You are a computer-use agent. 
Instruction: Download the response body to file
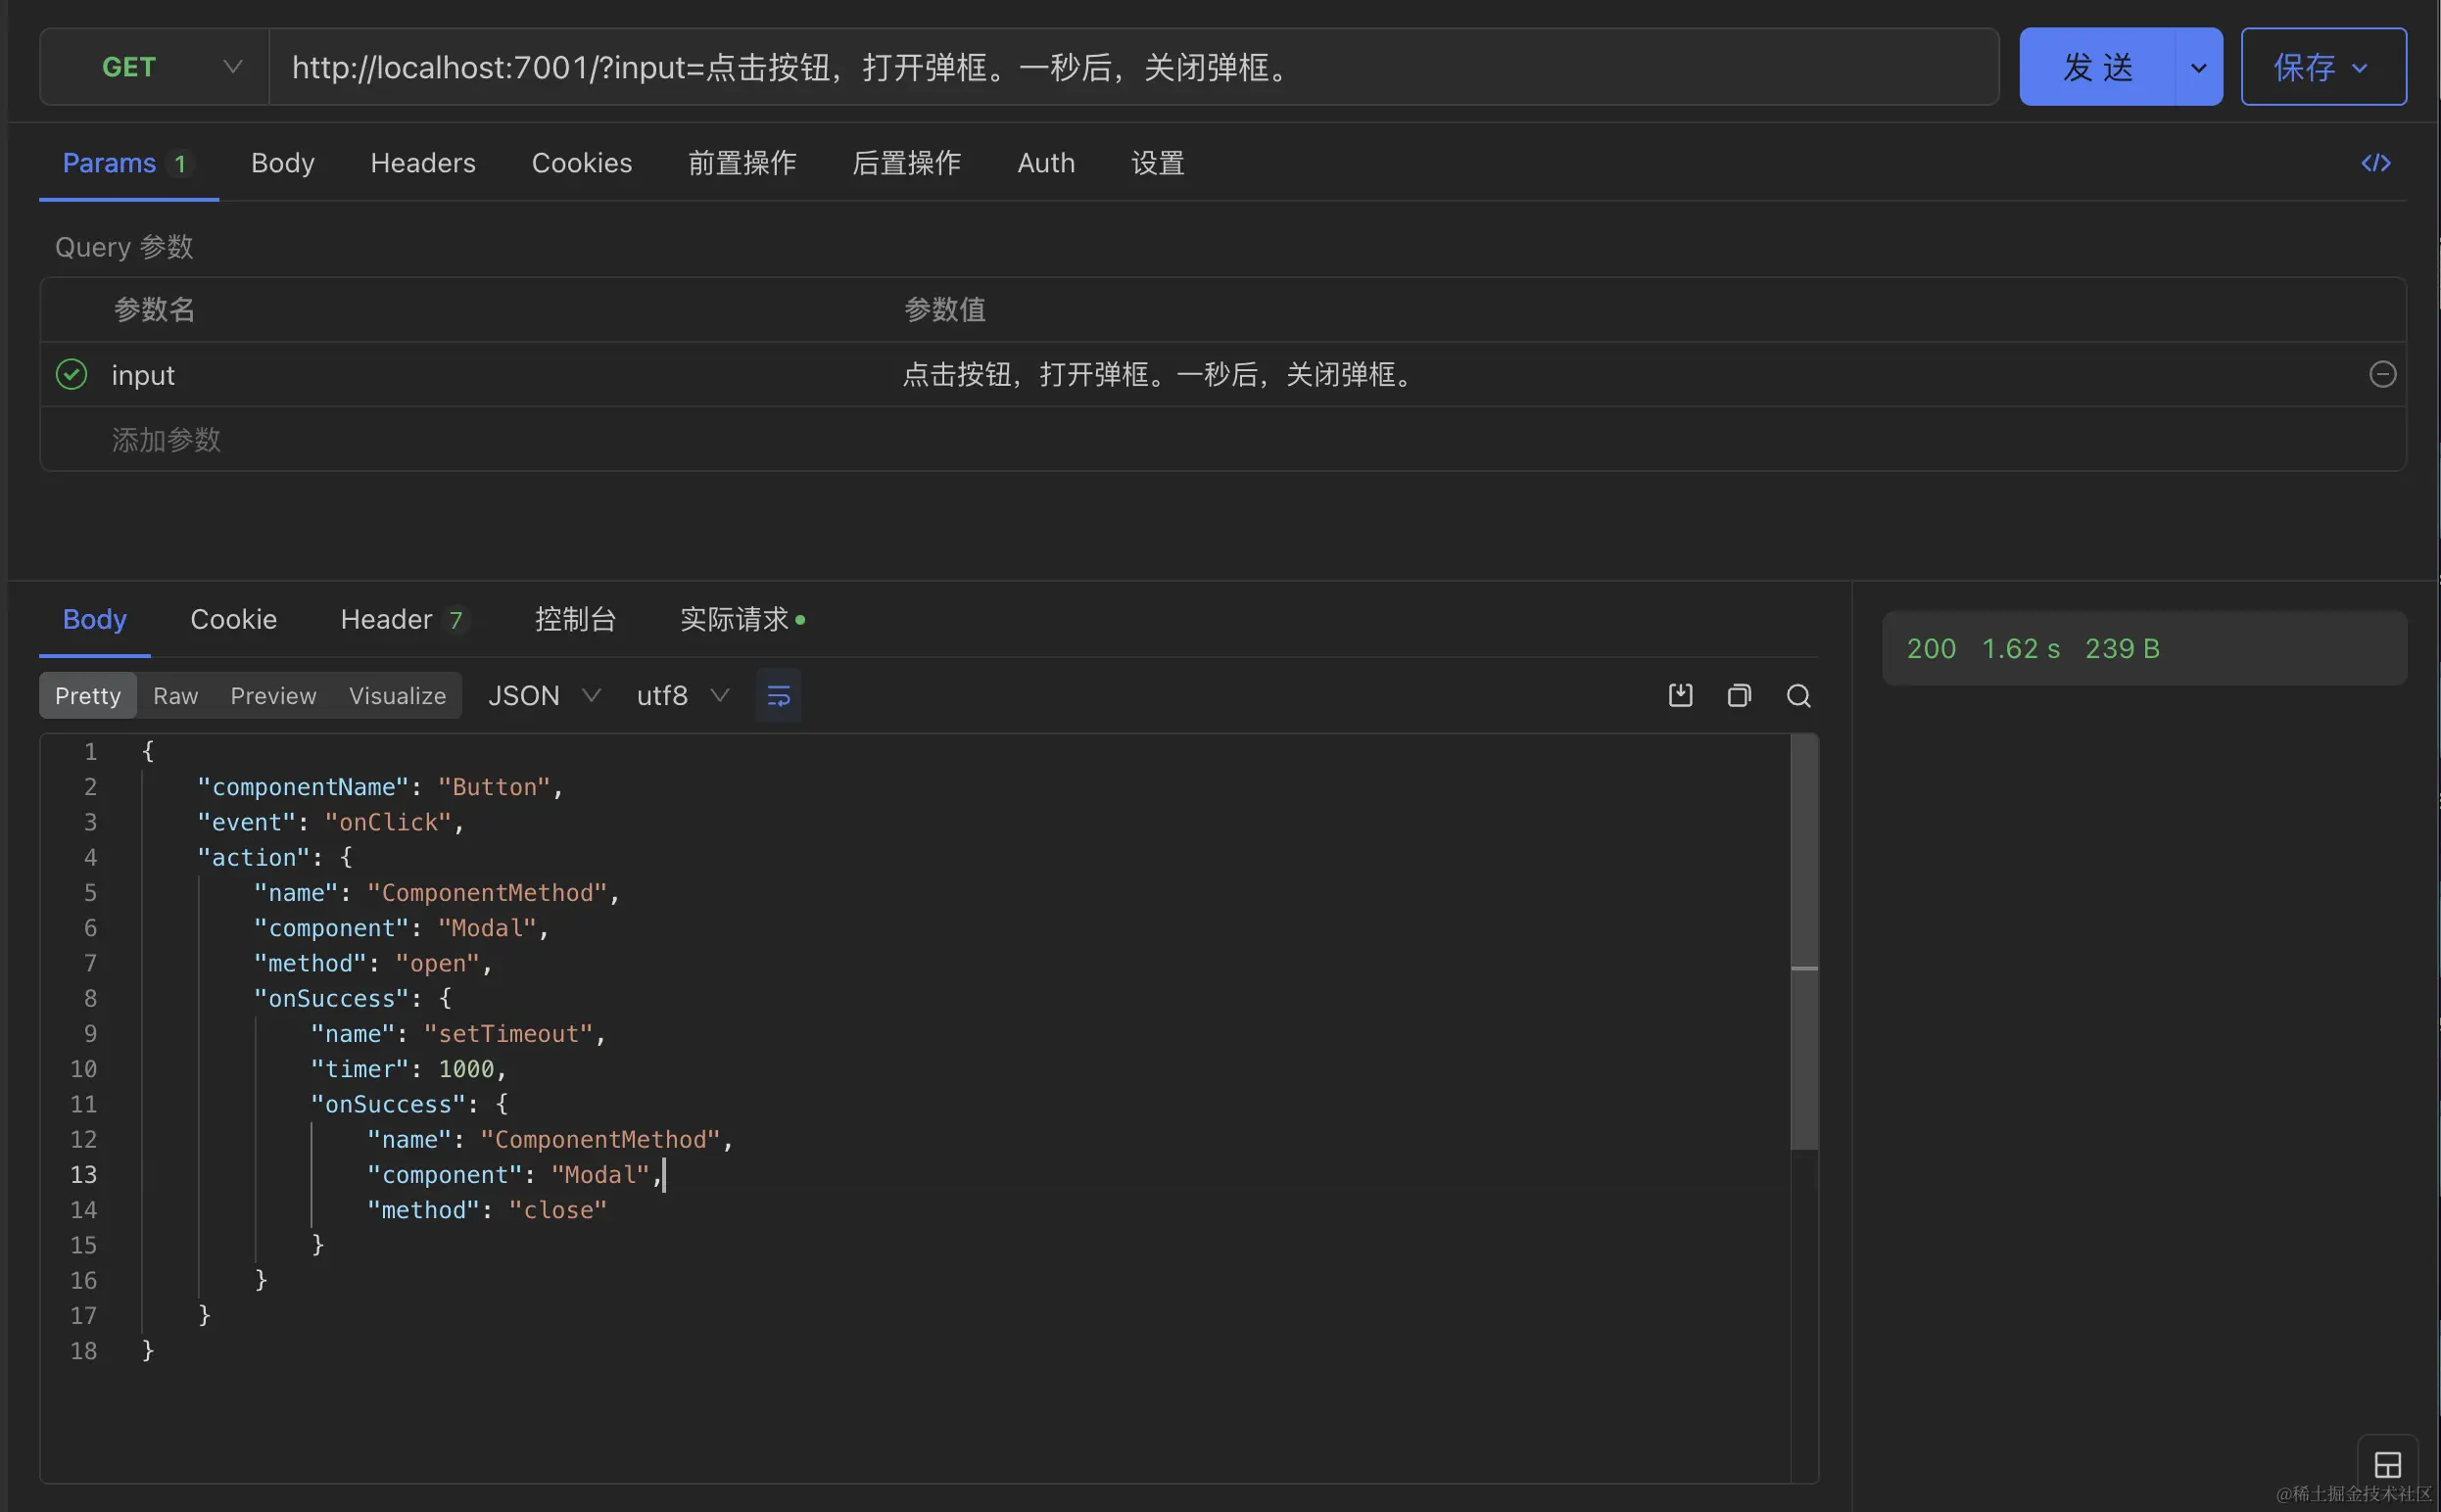pos(1680,695)
